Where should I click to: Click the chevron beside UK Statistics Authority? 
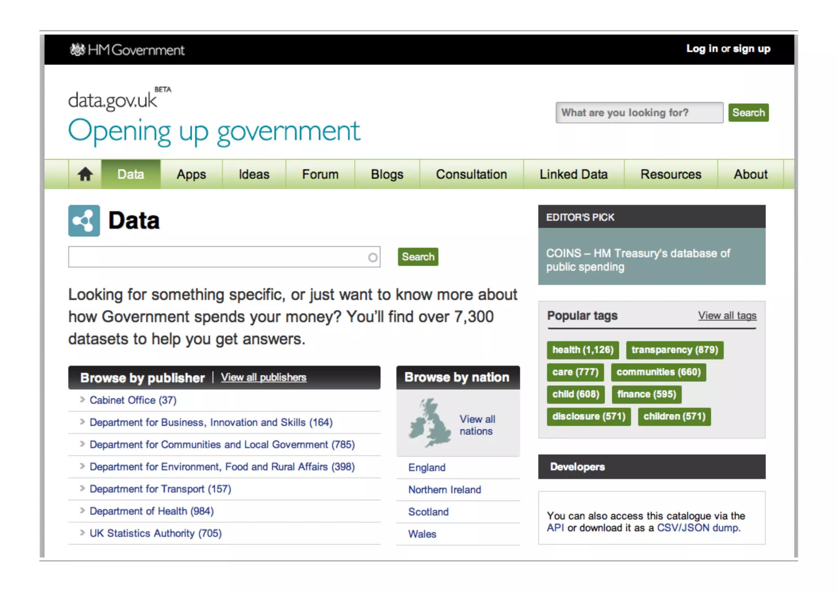82,533
